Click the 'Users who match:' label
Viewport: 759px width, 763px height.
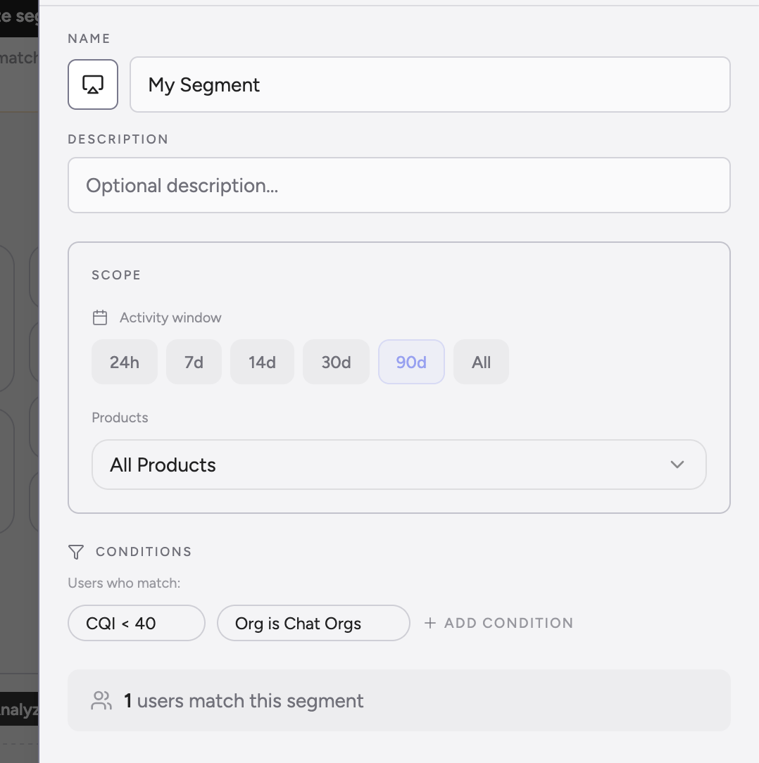tap(124, 583)
